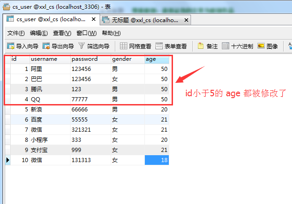Click the cs_user table tab icon
The image size is (292, 204).
[x=10, y=19]
